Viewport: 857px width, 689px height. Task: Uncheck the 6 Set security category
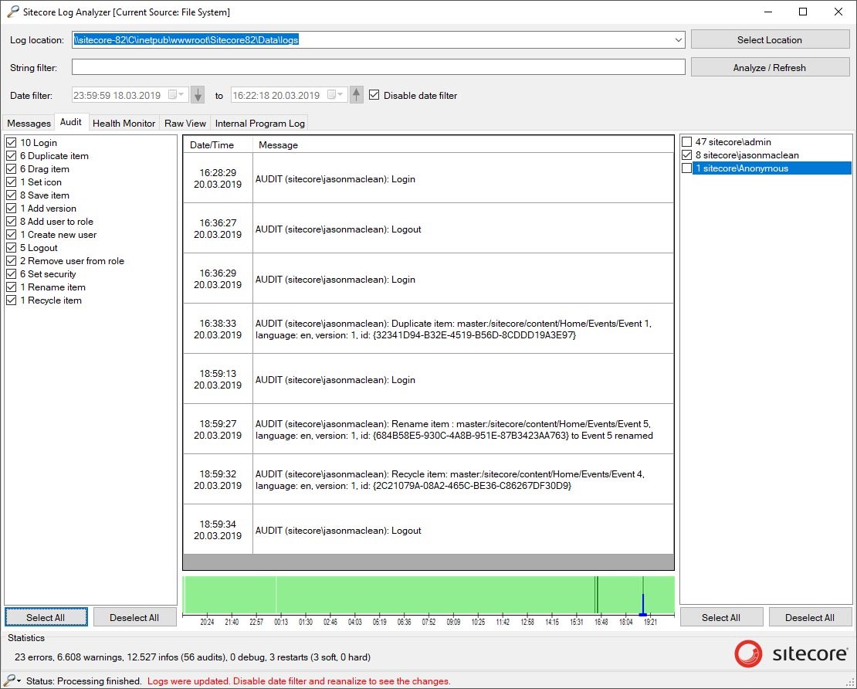(12, 274)
